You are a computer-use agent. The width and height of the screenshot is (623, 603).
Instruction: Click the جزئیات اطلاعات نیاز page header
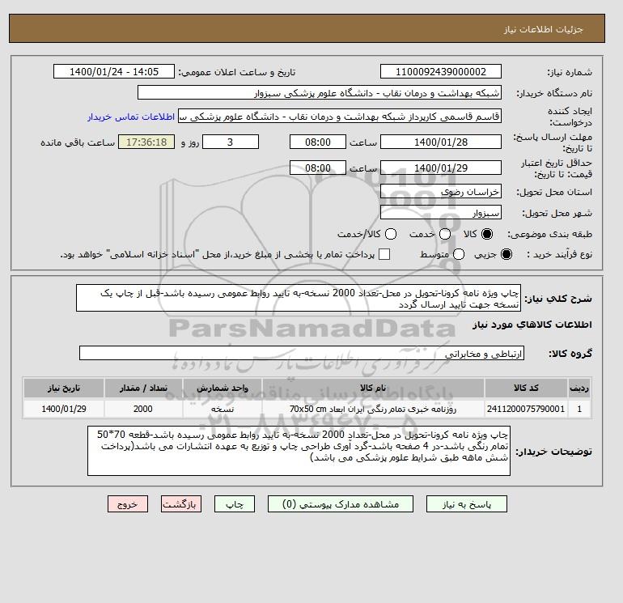click(x=543, y=29)
